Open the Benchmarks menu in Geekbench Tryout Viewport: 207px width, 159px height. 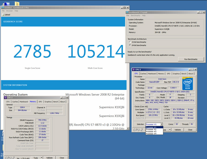point(136,15)
